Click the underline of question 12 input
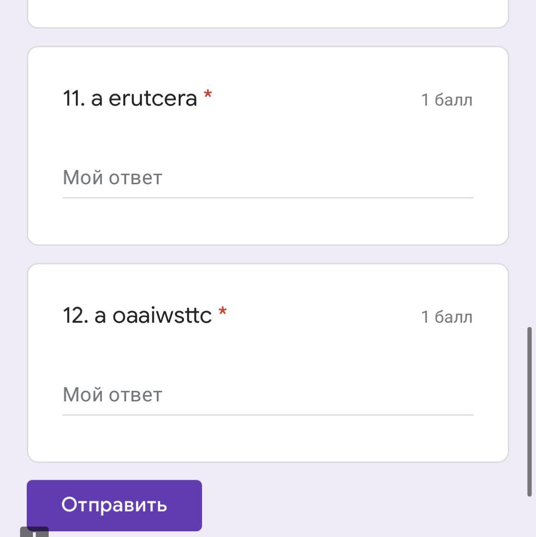 click(268, 414)
